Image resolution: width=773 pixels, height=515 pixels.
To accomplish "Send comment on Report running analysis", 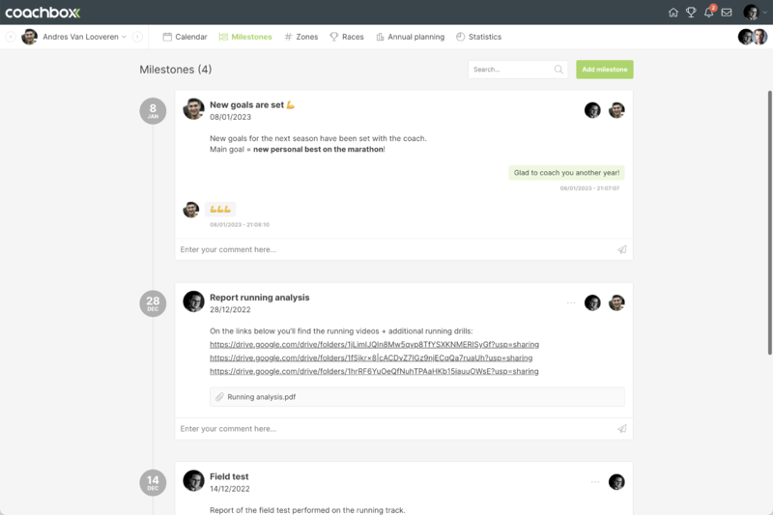I will [x=621, y=428].
